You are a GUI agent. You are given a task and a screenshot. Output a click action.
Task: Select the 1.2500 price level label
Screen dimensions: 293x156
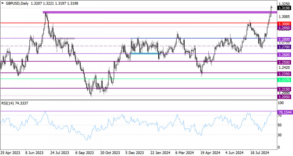[284, 62]
